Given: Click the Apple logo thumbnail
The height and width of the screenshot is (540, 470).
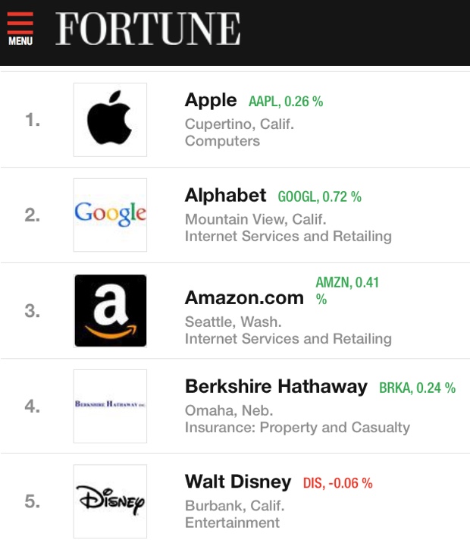Looking at the screenshot, I should tap(110, 120).
